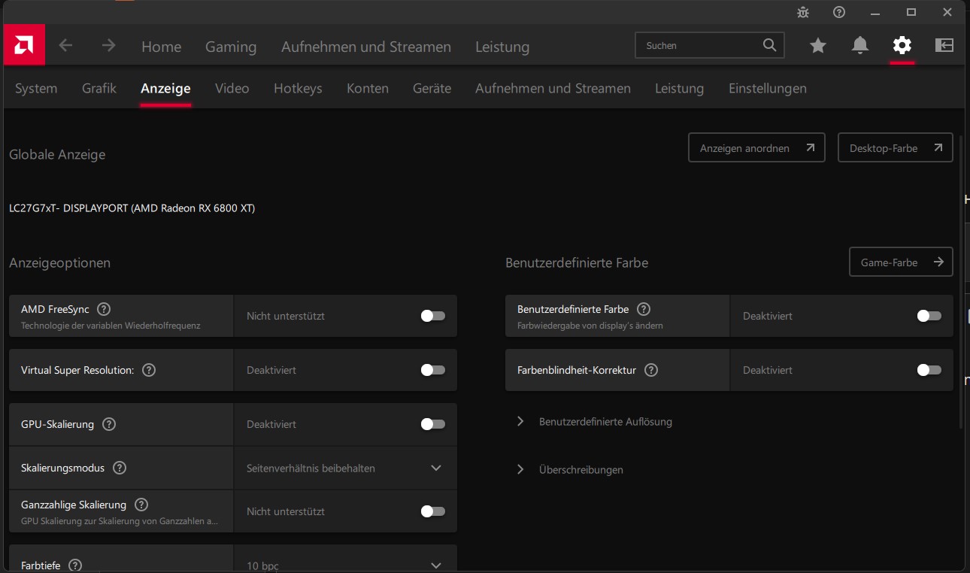The image size is (970, 573).
Task: Enable Benutzerdefinierte Farbe switch
Action: tap(929, 316)
